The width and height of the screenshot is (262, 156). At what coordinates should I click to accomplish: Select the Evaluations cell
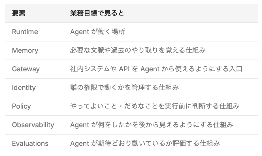(x=30, y=144)
